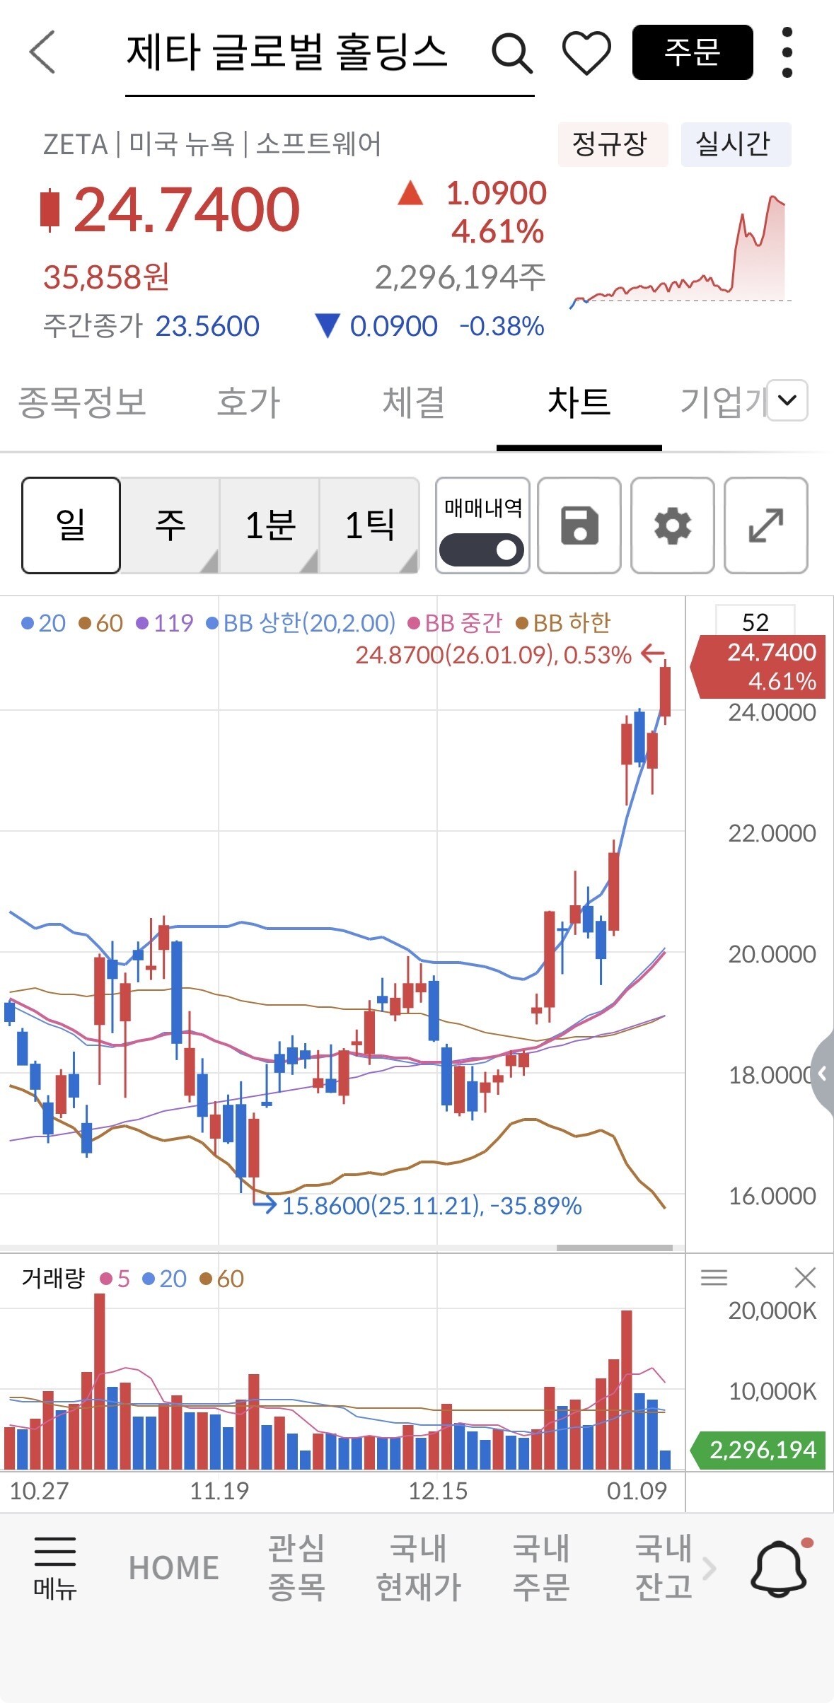The height and width of the screenshot is (1703, 834).
Task: Open volume panel hamburger options icon
Action: (714, 1277)
